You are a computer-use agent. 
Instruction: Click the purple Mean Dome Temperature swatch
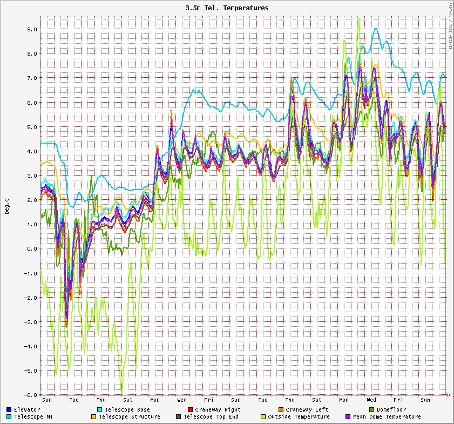coord(348,417)
